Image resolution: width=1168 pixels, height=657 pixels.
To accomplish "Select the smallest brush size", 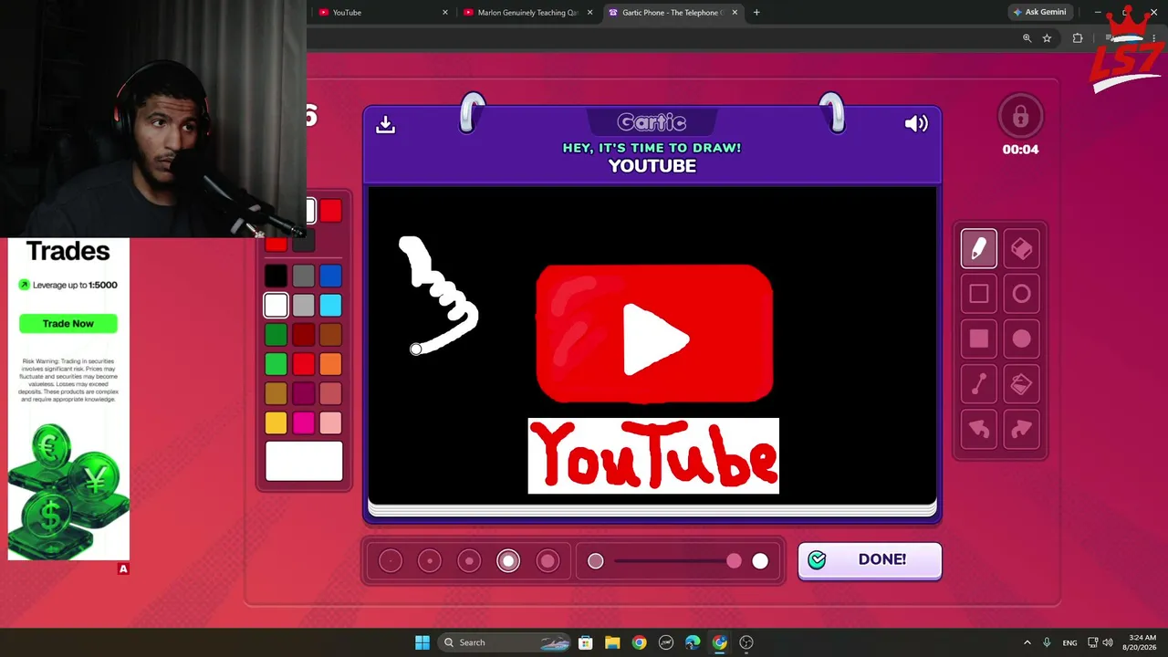I will click(391, 561).
